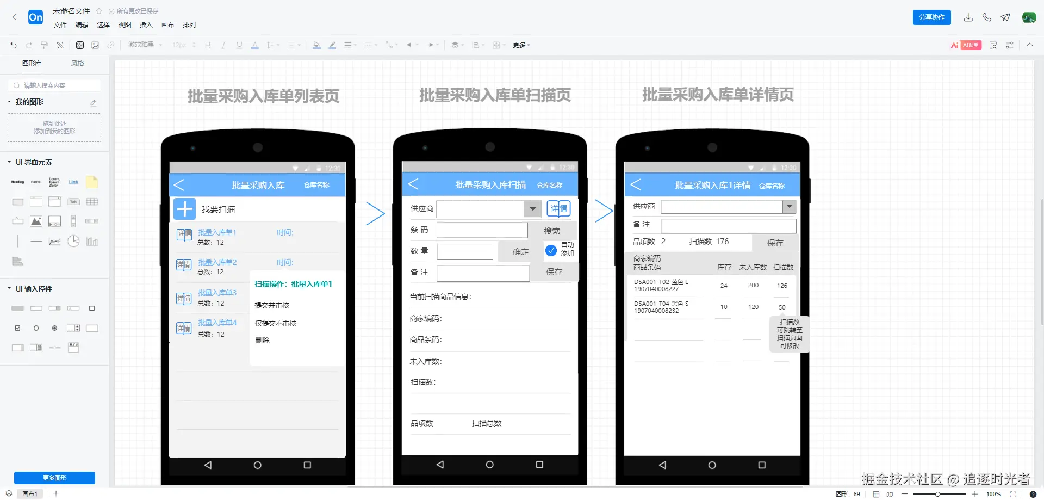Click the 条码 input field on the scan page
The height and width of the screenshot is (500, 1044).
pyautogui.click(x=482, y=230)
